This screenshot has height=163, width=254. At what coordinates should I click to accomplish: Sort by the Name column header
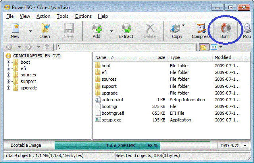[115, 57]
